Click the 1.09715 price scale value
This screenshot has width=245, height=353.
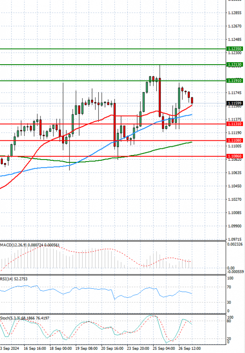pyautogui.click(x=235, y=239)
